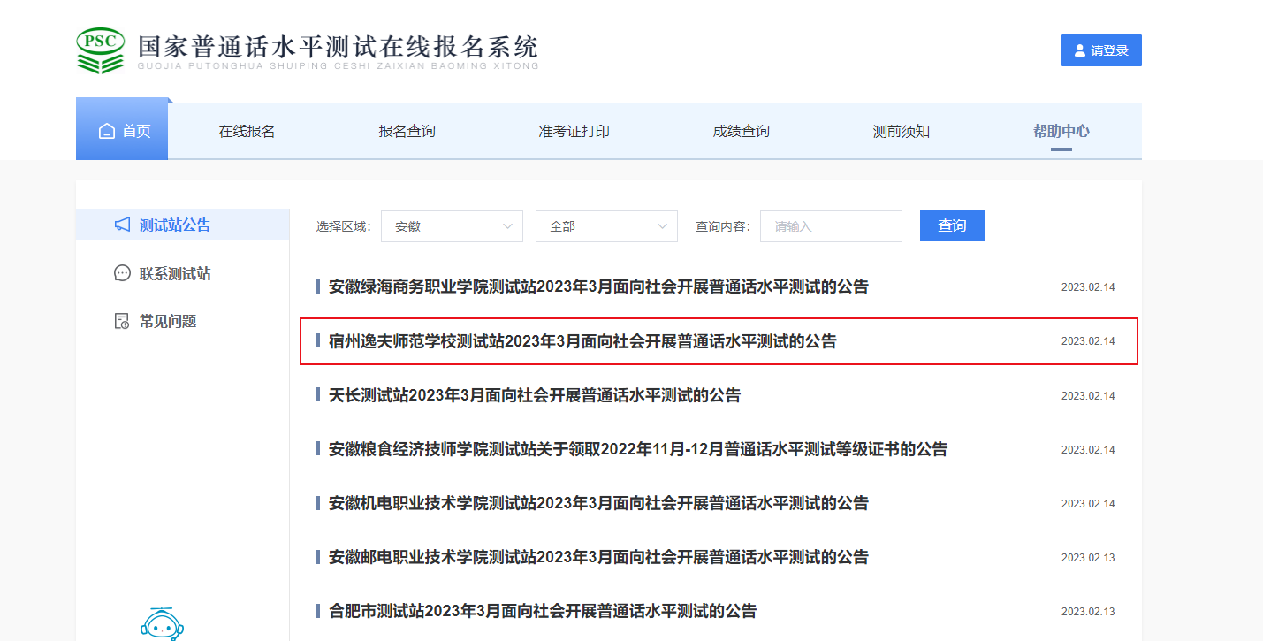Click the 选择区域 label
This screenshot has height=641, width=1263.
pyautogui.click(x=345, y=226)
